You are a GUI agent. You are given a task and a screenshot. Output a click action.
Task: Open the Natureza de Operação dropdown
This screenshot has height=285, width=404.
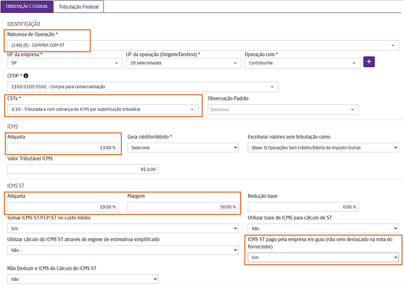pyautogui.click(x=203, y=45)
